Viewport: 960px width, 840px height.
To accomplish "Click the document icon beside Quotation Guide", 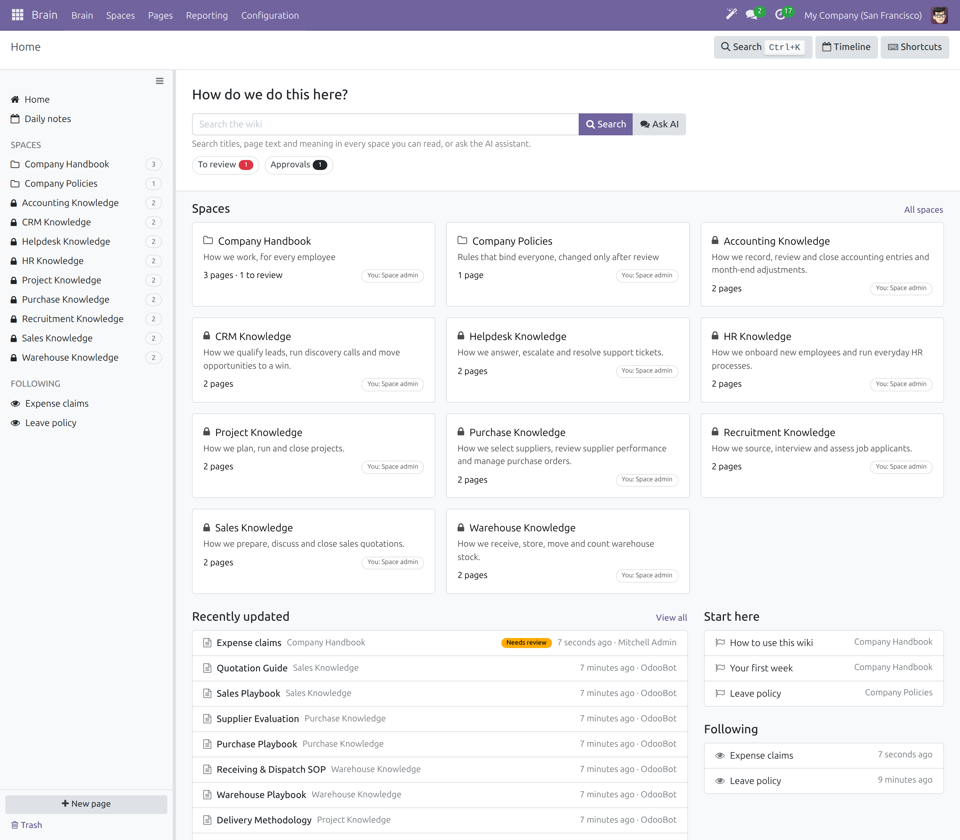I will click(207, 668).
